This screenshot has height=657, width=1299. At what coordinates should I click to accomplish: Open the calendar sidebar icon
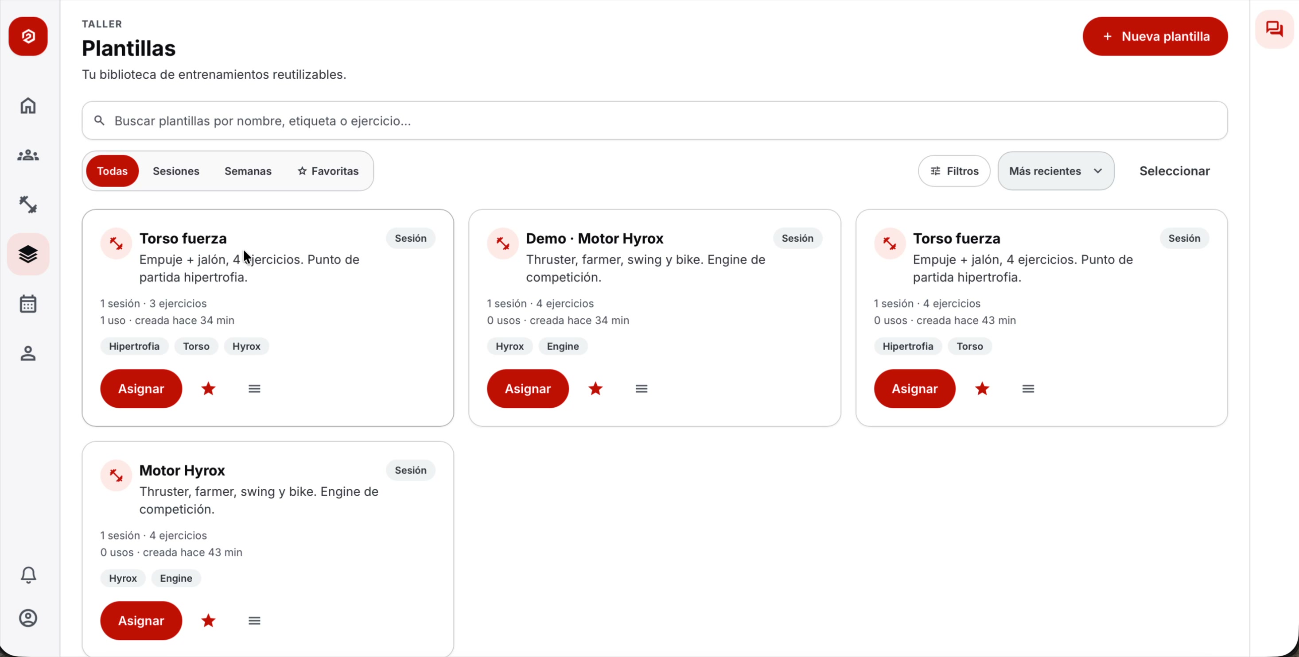pyautogui.click(x=28, y=304)
